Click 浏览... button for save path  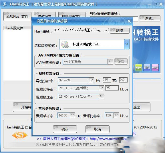pos(150,19)
